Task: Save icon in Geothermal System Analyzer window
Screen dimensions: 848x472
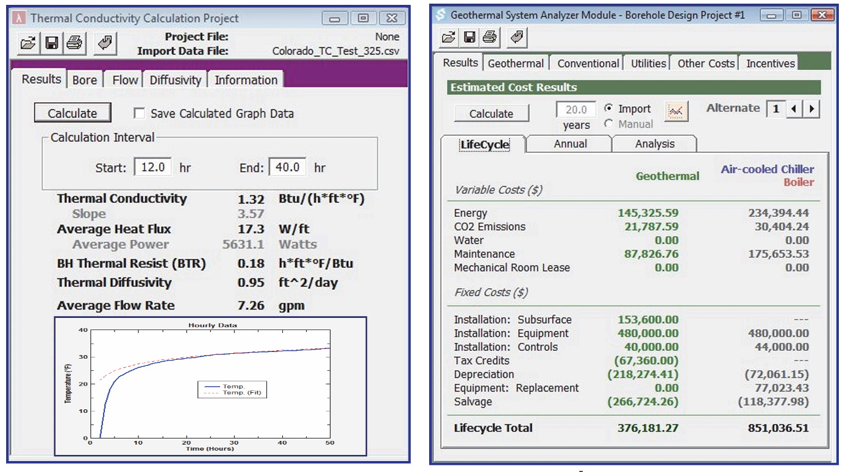Action: pos(469,38)
